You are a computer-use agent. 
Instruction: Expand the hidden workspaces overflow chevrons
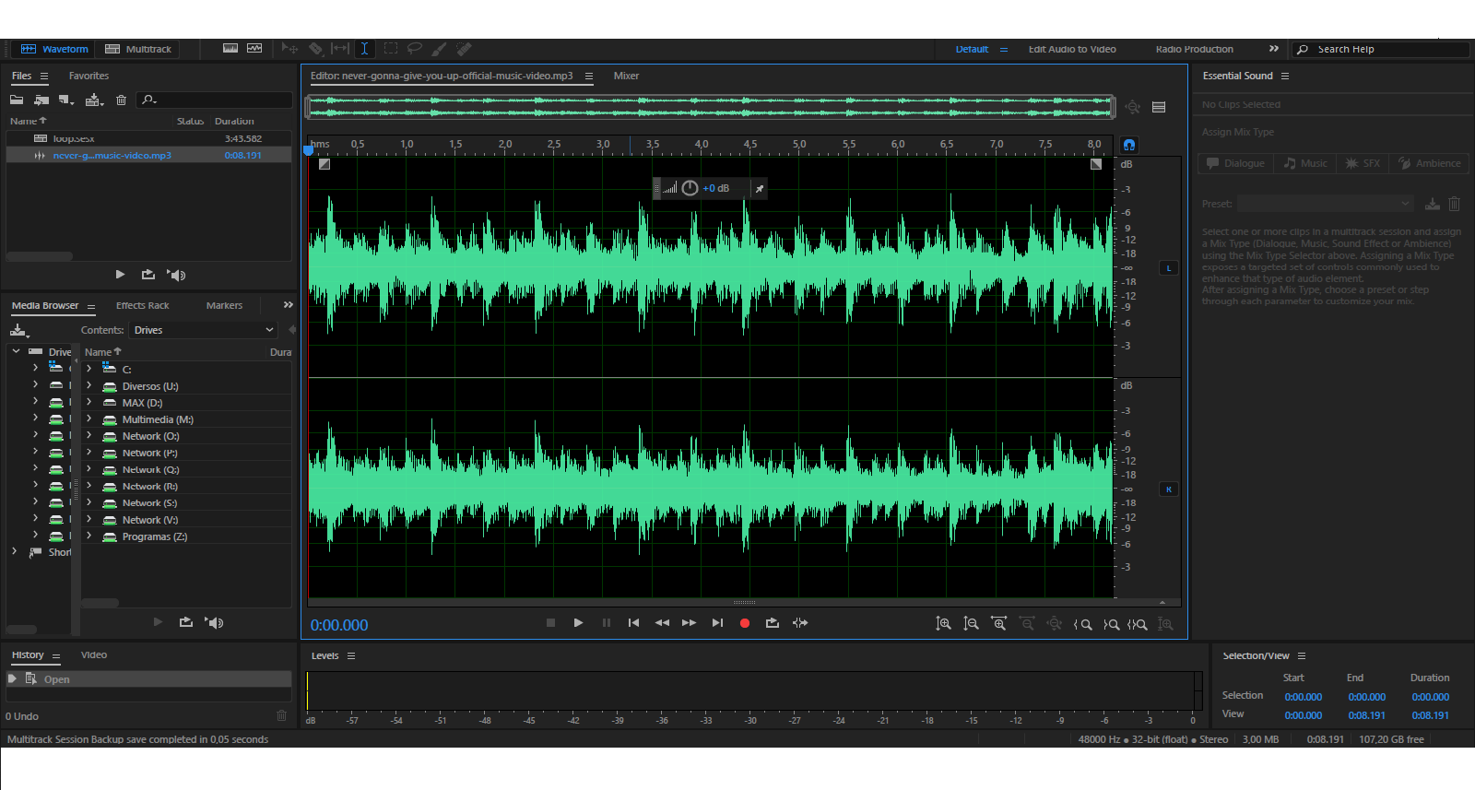tap(1274, 49)
